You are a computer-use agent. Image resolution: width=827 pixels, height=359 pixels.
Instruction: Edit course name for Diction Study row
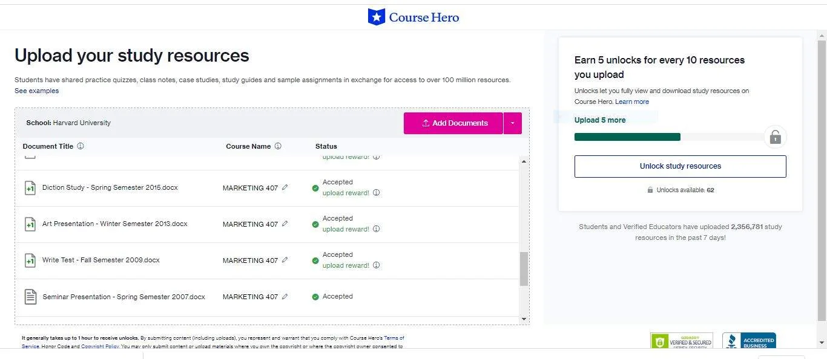coord(285,187)
